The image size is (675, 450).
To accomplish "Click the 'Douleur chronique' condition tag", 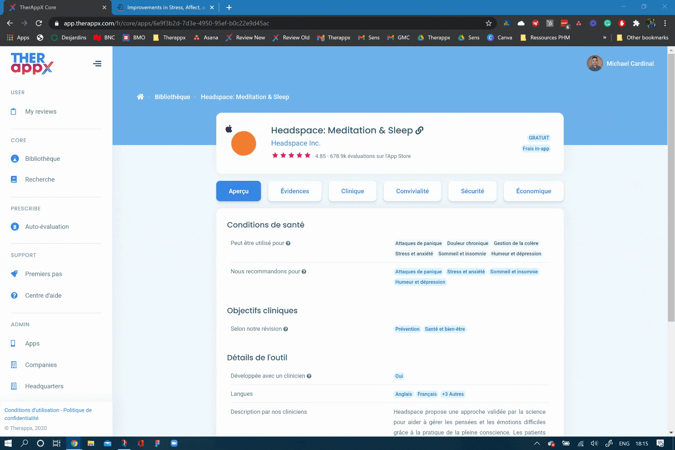I will [x=467, y=243].
